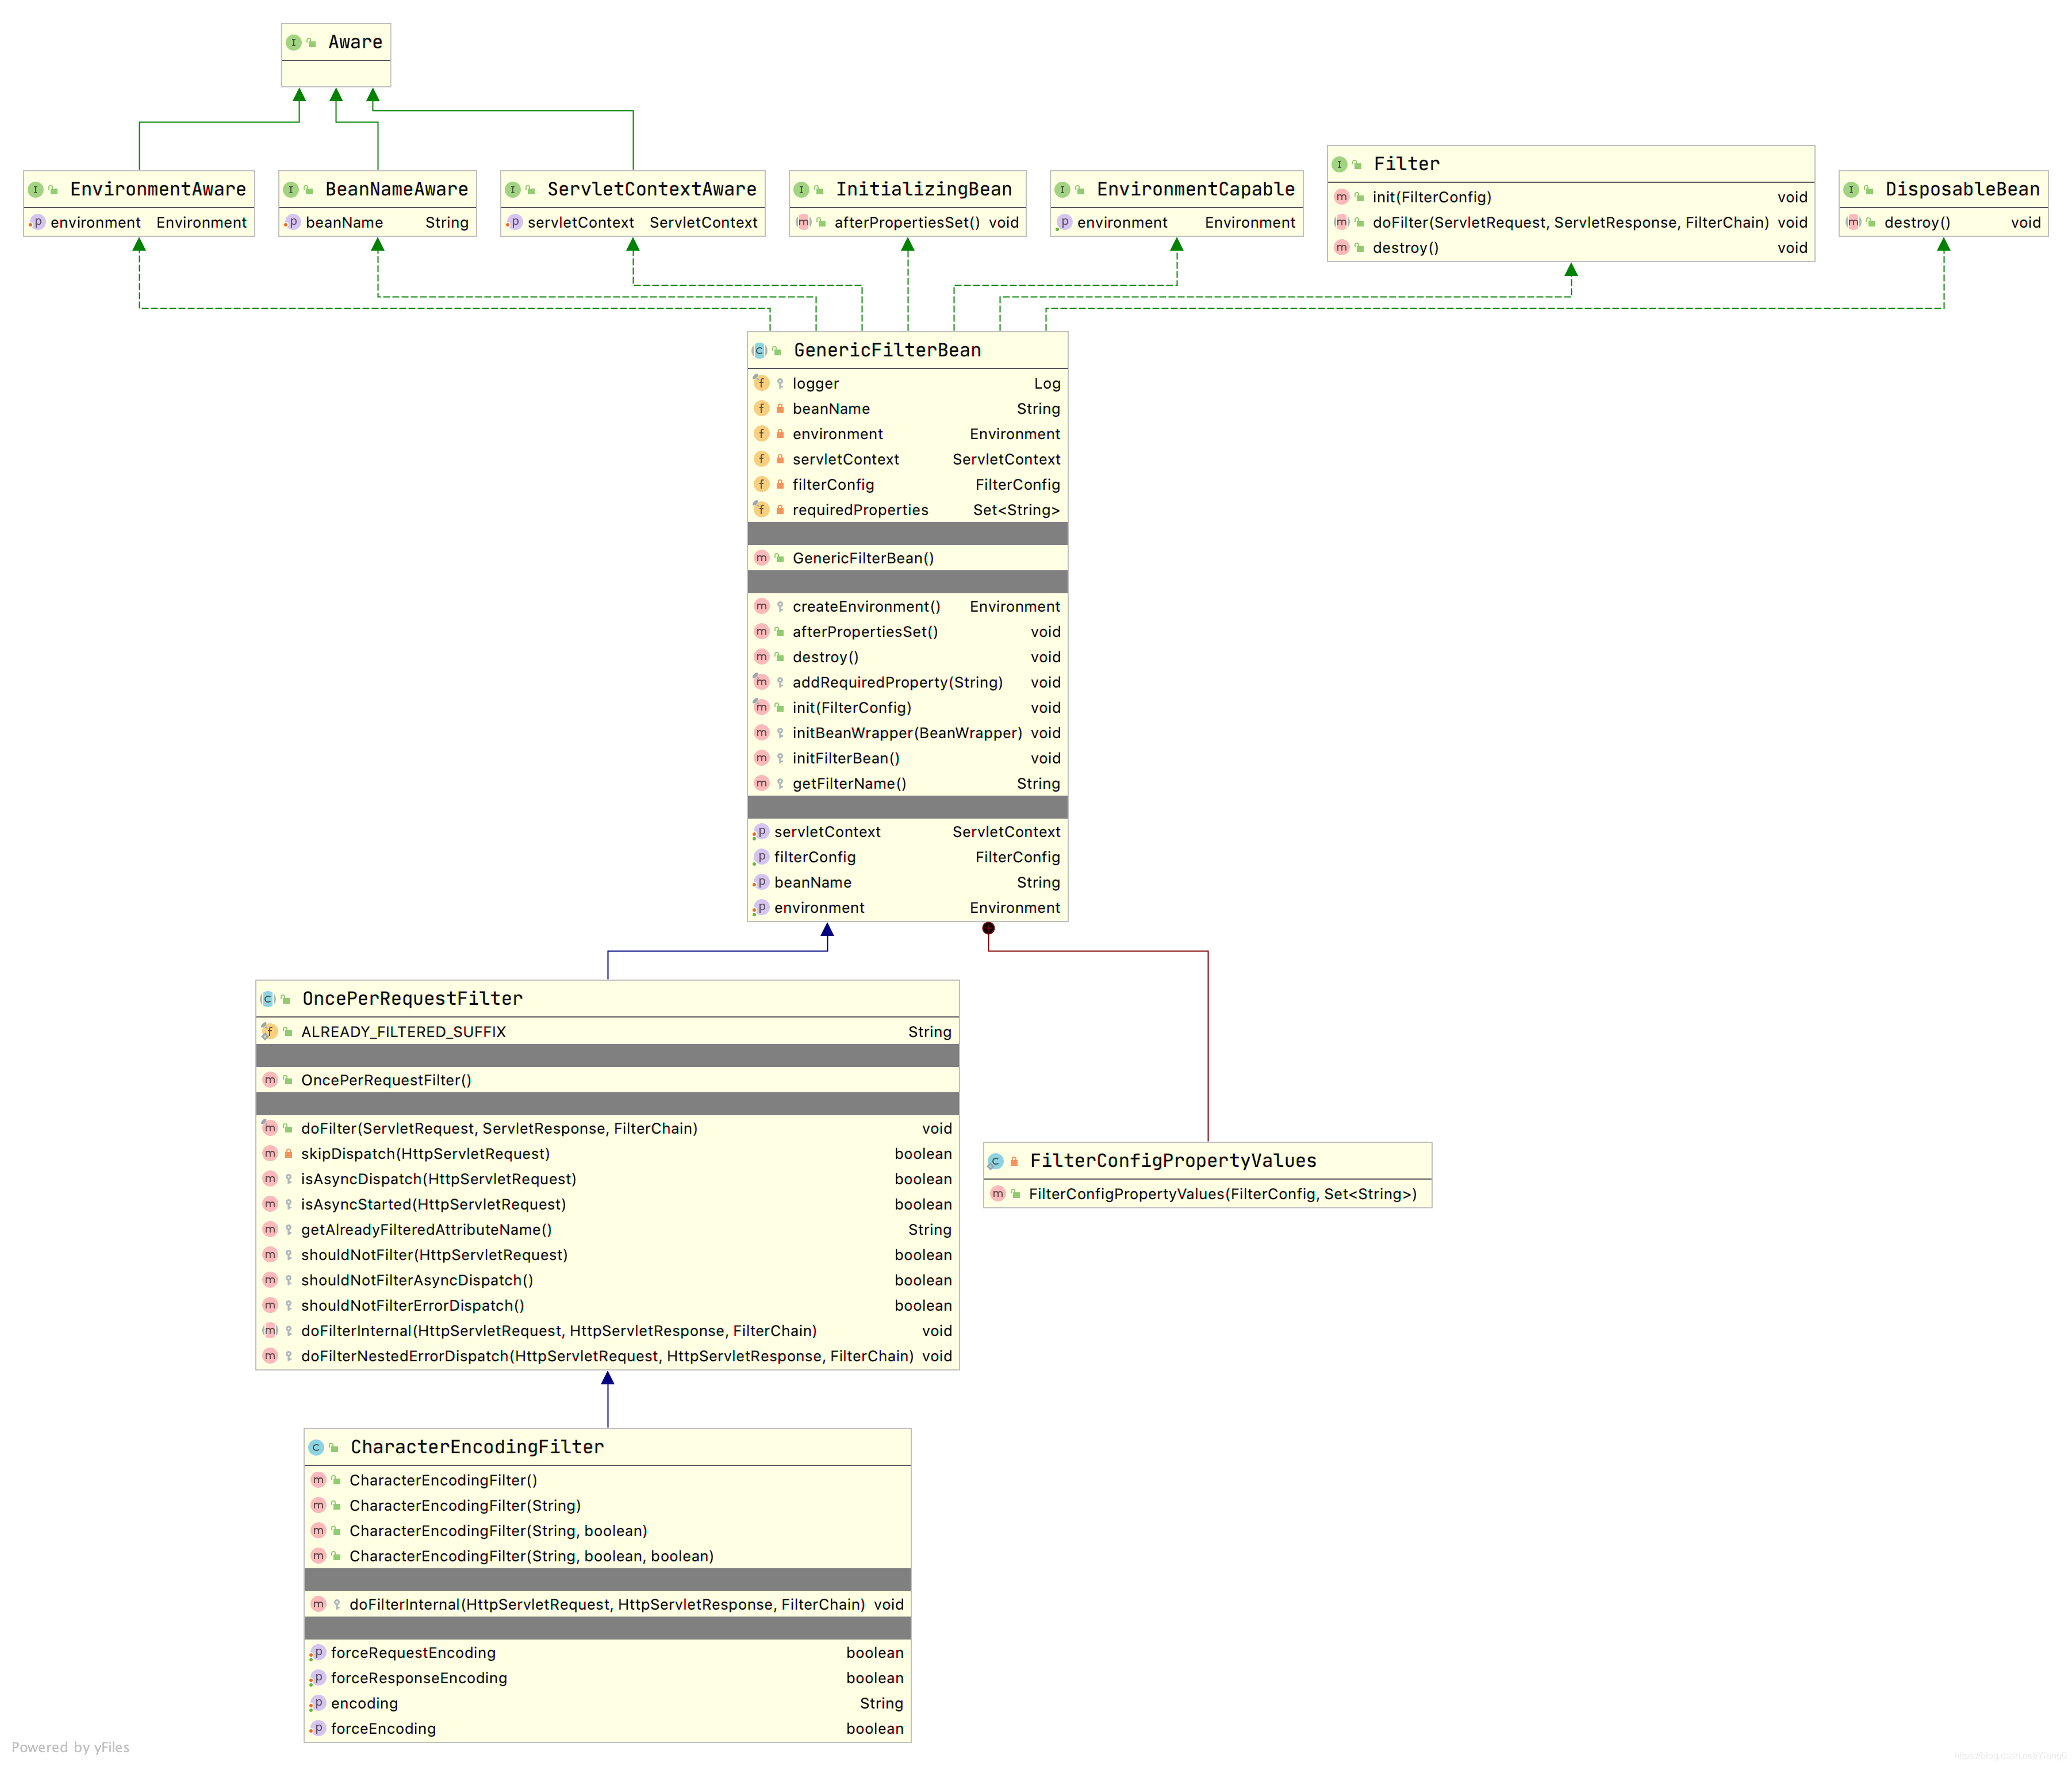This screenshot has height=1766, width=2072.
Task: Click the interface icon beside EnvironmentAware
Action: 36,190
